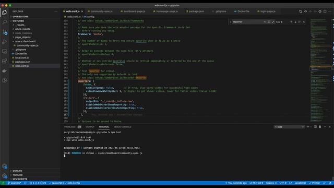The height and width of the screenshot is (188, 334).
Task: Open the Docker view in activity bar
Action: tap(5, 71)
